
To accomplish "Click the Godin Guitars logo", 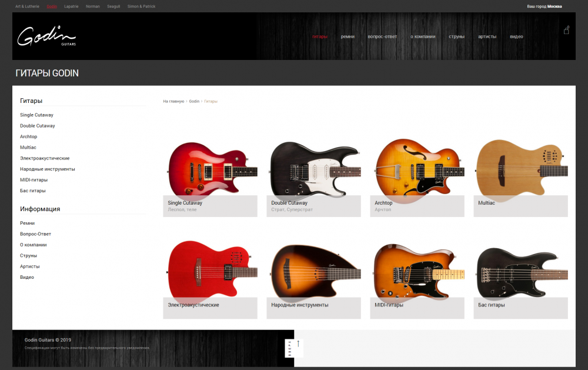I will (x=46, y=36).
